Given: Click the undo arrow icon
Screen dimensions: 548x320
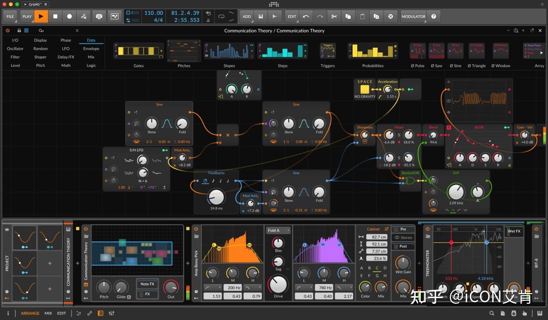Looking at the screenshot, I should pyautogui.click(x=305, y=16).
